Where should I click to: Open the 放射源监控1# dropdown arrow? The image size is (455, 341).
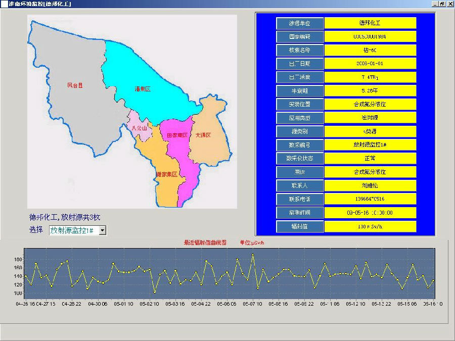103,230
